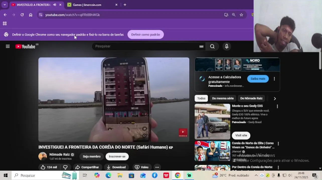Screen dimensions: 322x180
Task: Start voice search with microphone icon
Action: coord(227,46)
